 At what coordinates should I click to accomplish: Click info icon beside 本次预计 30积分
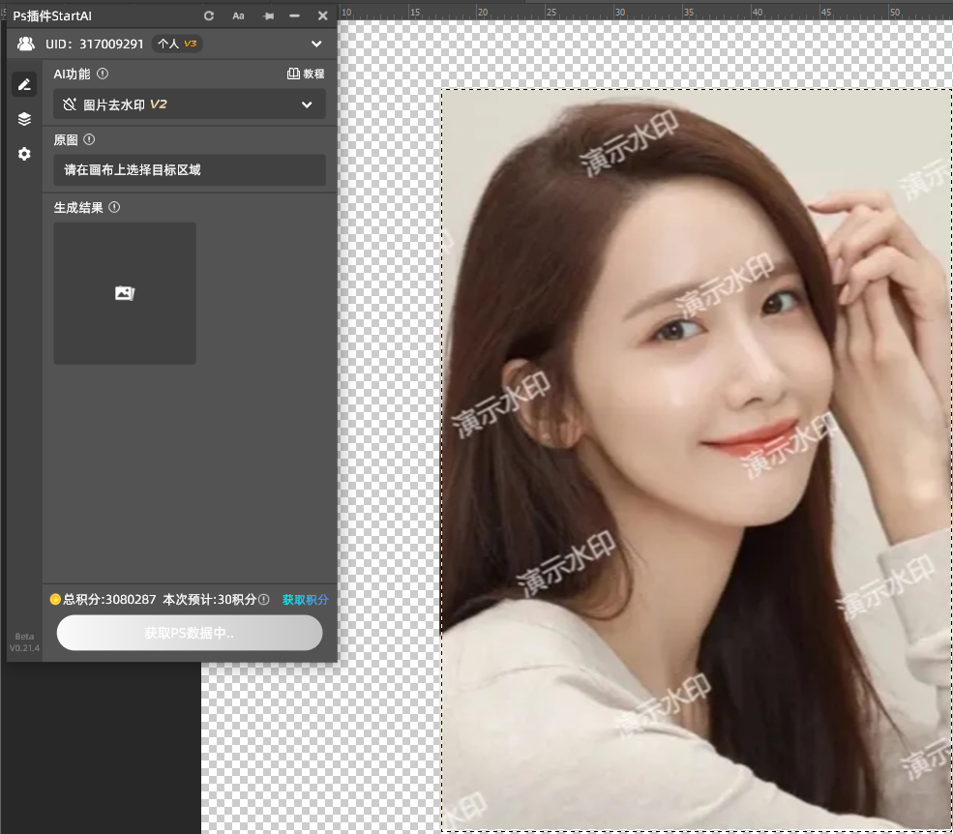pyautogui.click(x=264, y=600)
